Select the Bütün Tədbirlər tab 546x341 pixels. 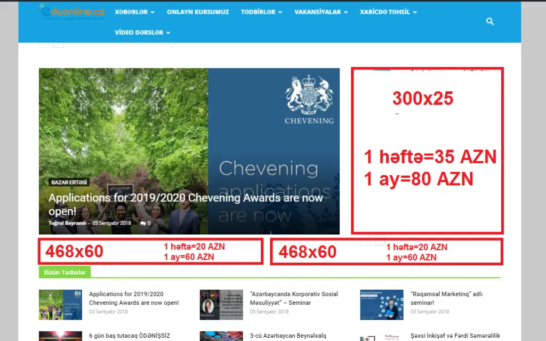(65, 272)
